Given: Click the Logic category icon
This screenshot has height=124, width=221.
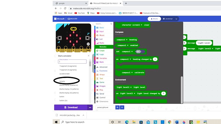Looking at the screenshot, I should (97, 54).
